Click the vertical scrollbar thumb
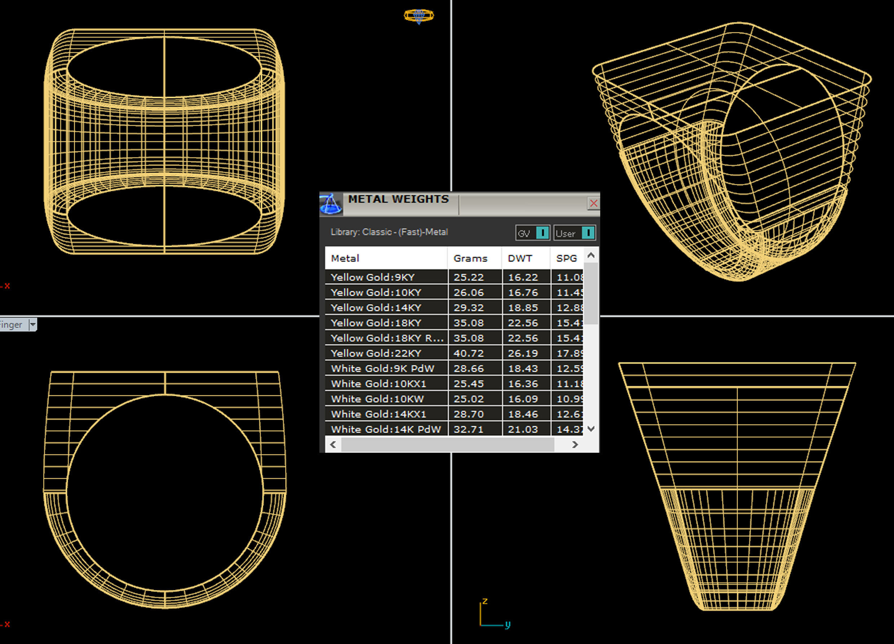Screen dimensions: 894x644 590,294
